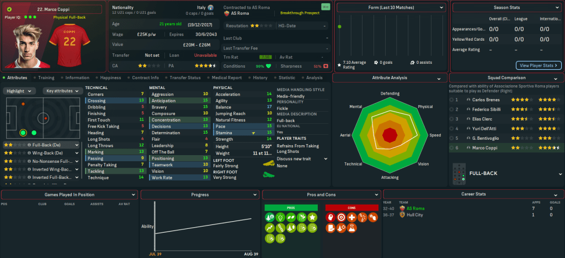The width and height of the screenshot is (565, 258).
Task: Click the info icon beside Full-Back (De) role
Action: point(29,145)
